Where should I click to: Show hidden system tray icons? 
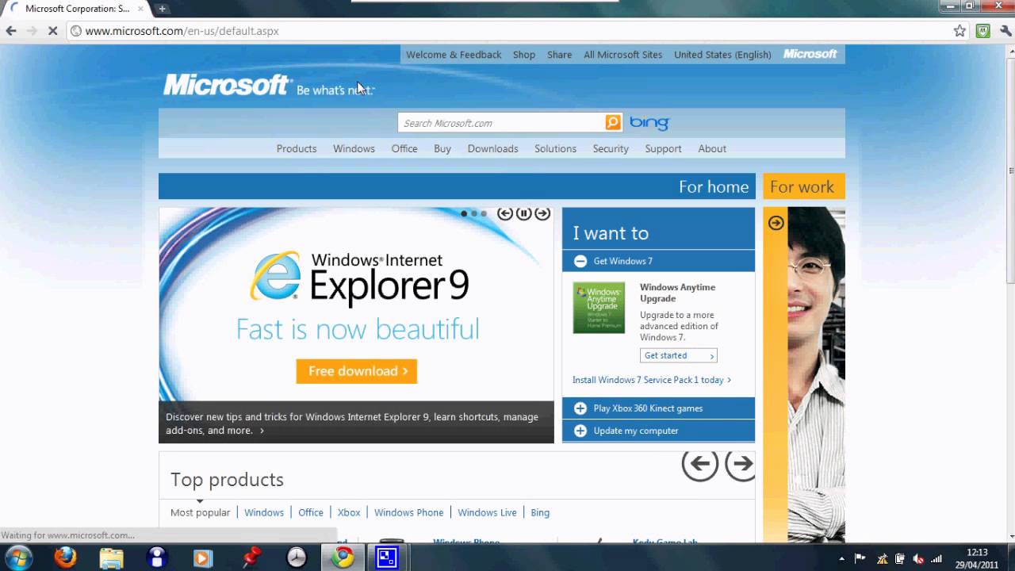click(x=842, y=558)
